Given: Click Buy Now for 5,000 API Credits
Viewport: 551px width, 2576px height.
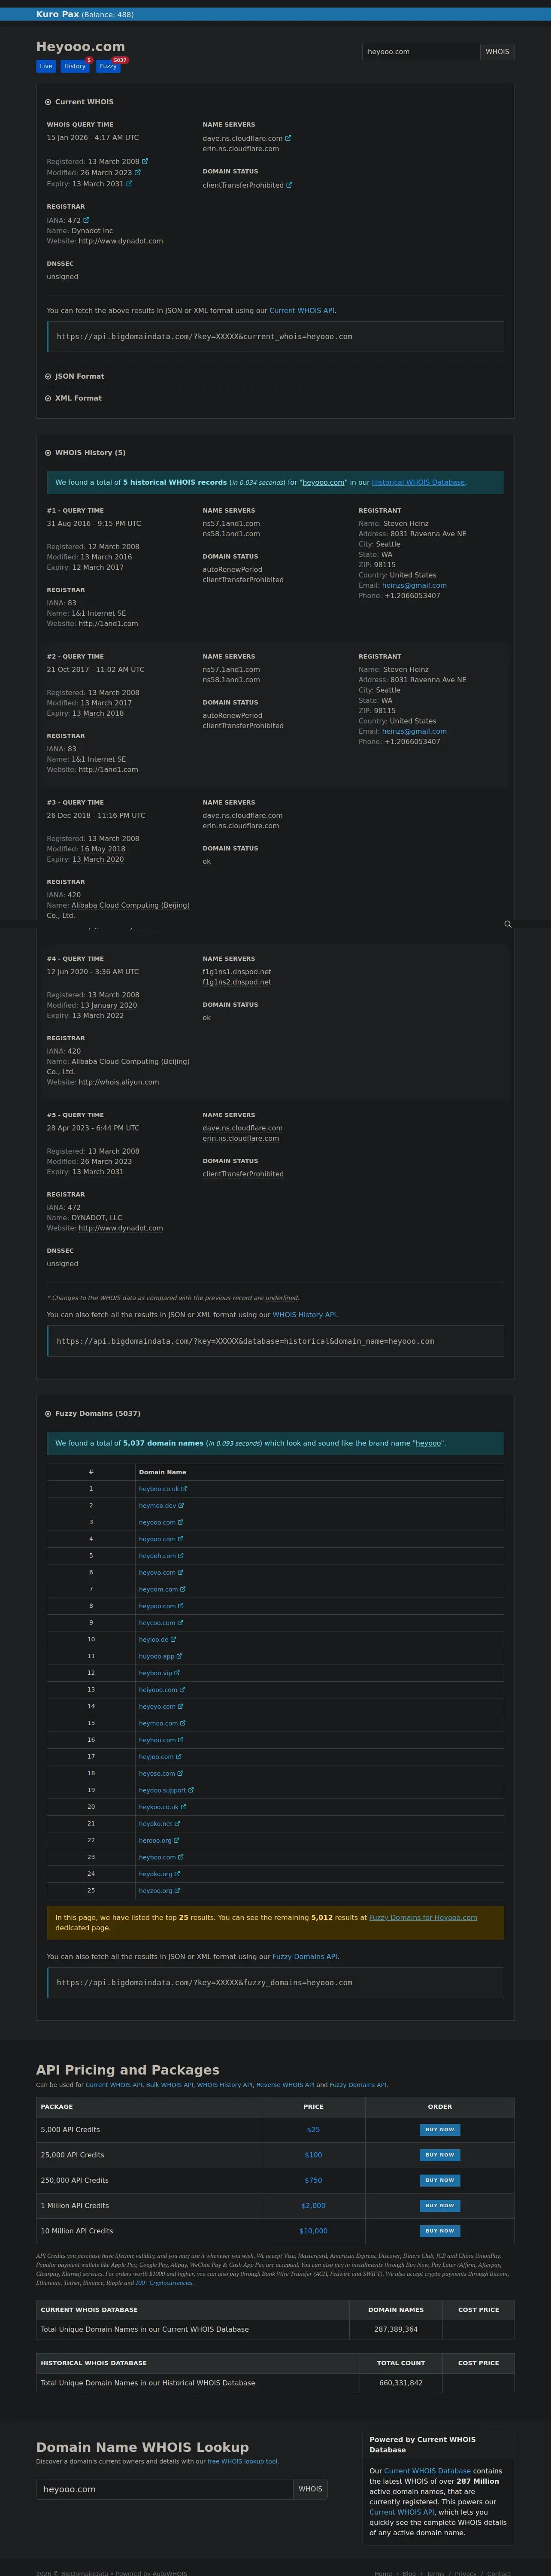Looking at the screenshot, I should pyautogui.click(x=440, y=2130).
